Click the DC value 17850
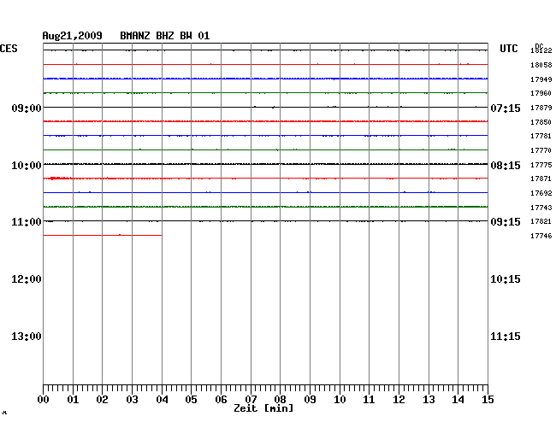 click(541, 122)
